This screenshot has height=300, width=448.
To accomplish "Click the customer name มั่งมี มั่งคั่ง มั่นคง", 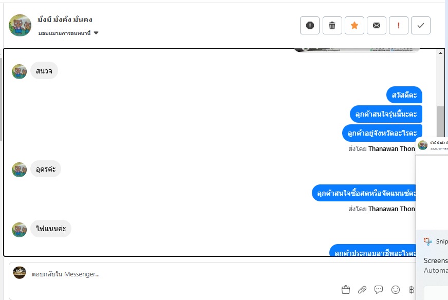I will tap(65, 20).
